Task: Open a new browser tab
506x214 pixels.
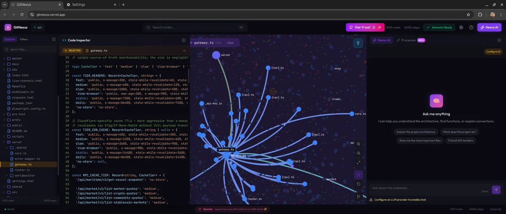Action: (123, 5)
